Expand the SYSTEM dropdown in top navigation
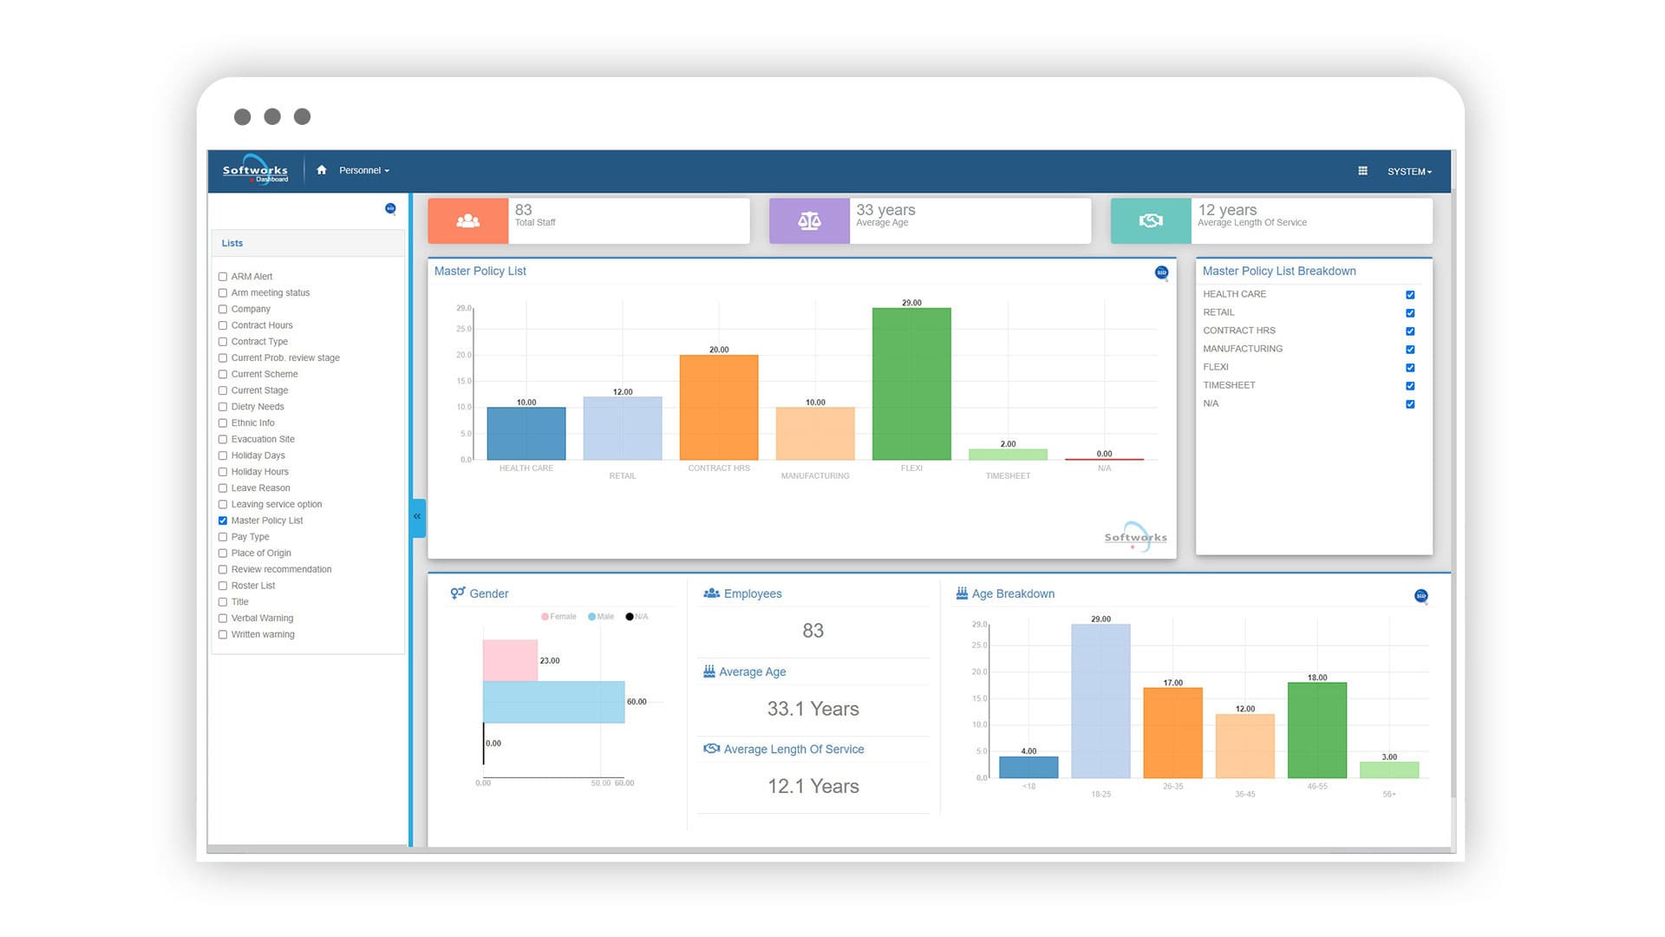The height and width of the screenshot is (937, 1665). 1410,170
